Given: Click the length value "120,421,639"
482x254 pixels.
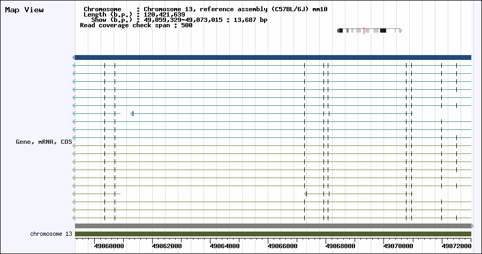Looking at the screenshot, I should click(x=164, y=14).
